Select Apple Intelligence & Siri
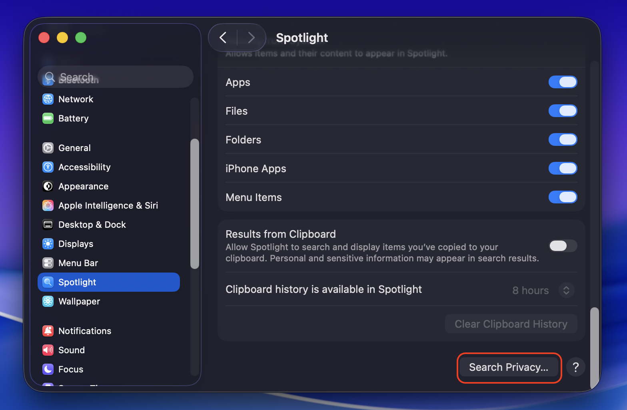 109,205
